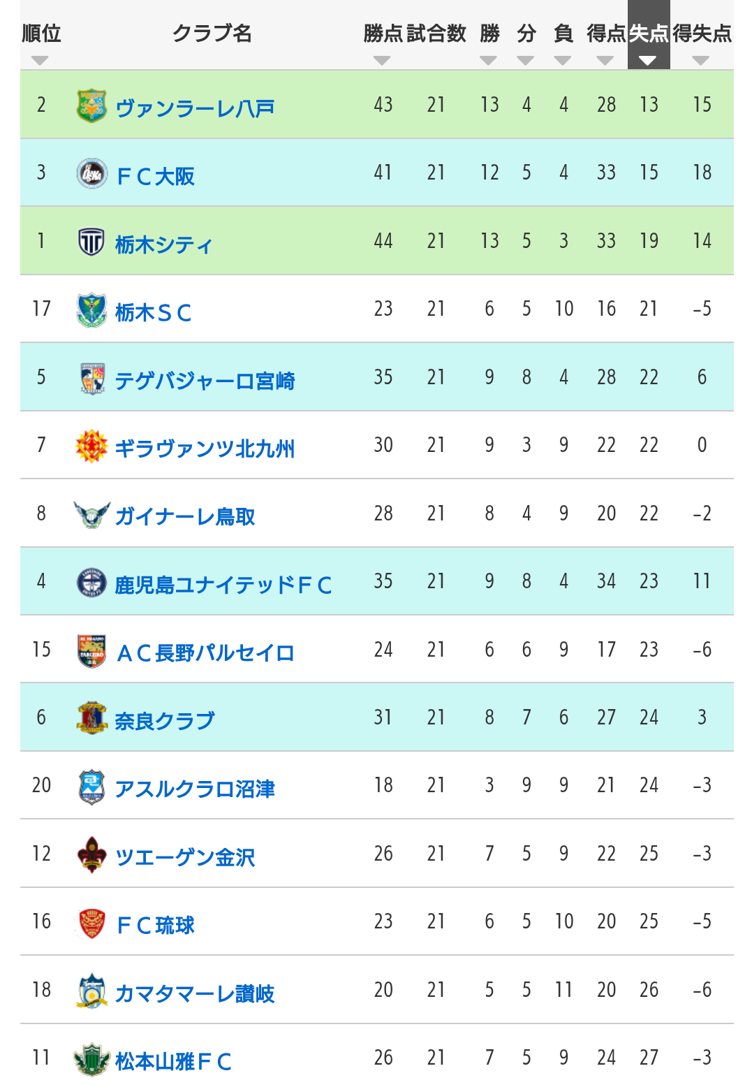Open 鹿児島ユナイテッドFC club link
Screen dimensions: 752x1087
tap(223, 585)
